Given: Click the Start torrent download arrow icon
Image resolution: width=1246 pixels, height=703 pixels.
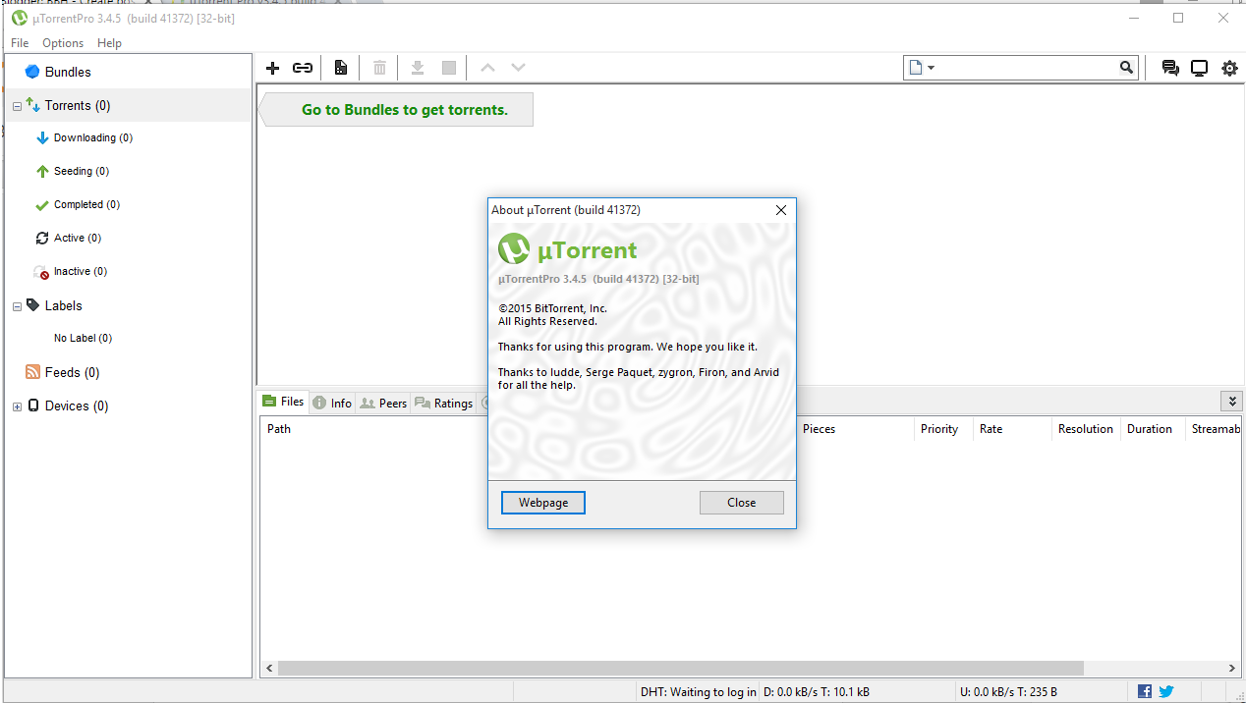Looking at the screenshot, I should pyautogui.click(x=417, y=68).
